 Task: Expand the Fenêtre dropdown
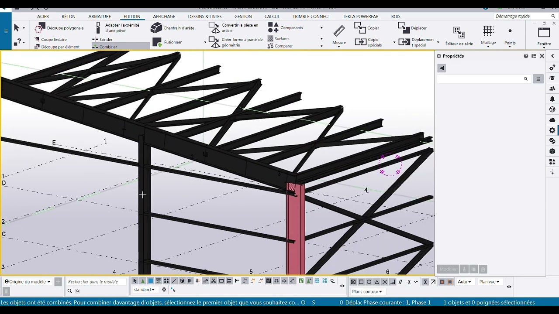tap(544, 48)
